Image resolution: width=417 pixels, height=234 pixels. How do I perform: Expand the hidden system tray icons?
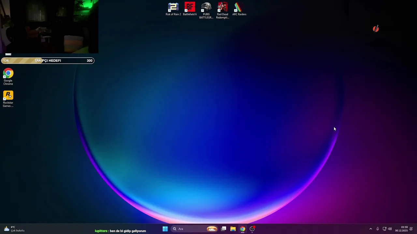370,229
